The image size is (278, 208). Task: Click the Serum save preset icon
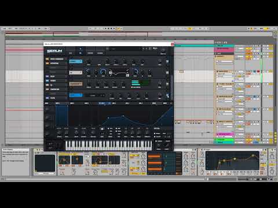click(150, 49)
